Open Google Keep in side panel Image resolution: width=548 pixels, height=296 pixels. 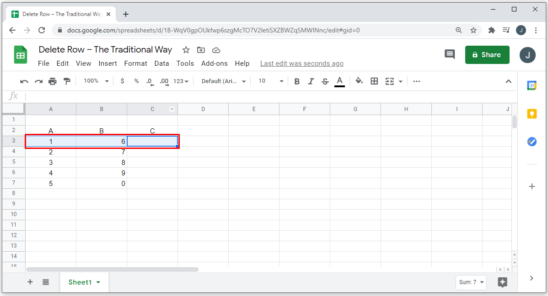(x=532, y=113)
